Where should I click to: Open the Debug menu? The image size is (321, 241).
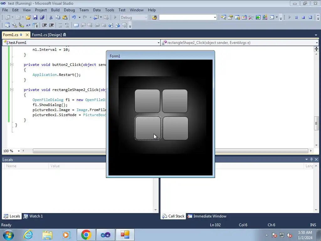click(69, 10)
